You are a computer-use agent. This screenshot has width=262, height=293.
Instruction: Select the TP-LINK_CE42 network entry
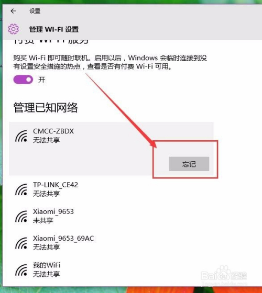tap(111, 189)
